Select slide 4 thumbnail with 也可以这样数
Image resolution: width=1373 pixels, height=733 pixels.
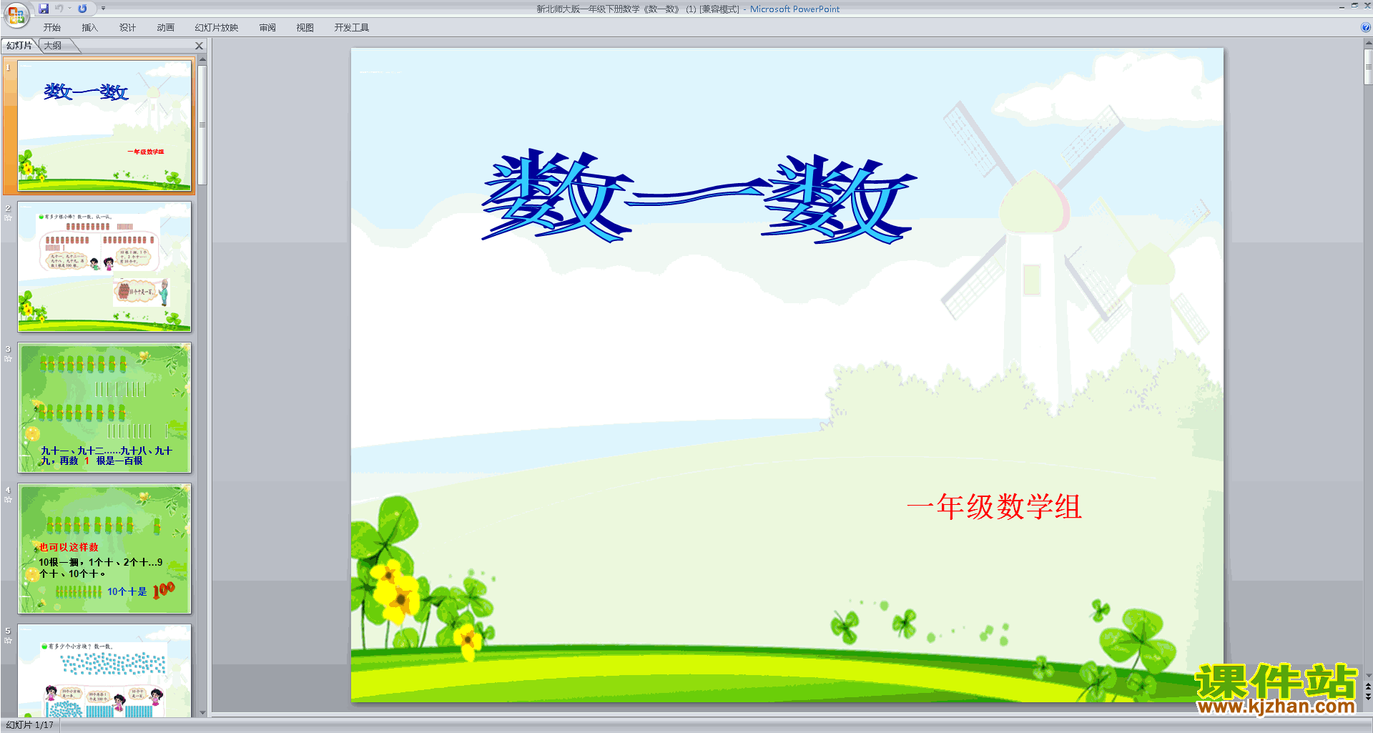pyautogui.click(x=104, y=548)
